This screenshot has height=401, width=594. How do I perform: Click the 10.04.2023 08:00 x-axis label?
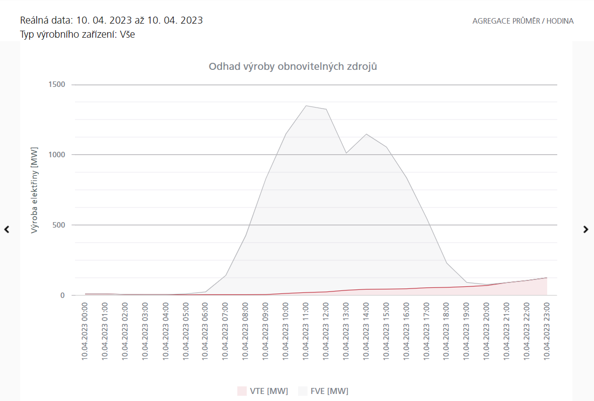[x=245, y=331]
